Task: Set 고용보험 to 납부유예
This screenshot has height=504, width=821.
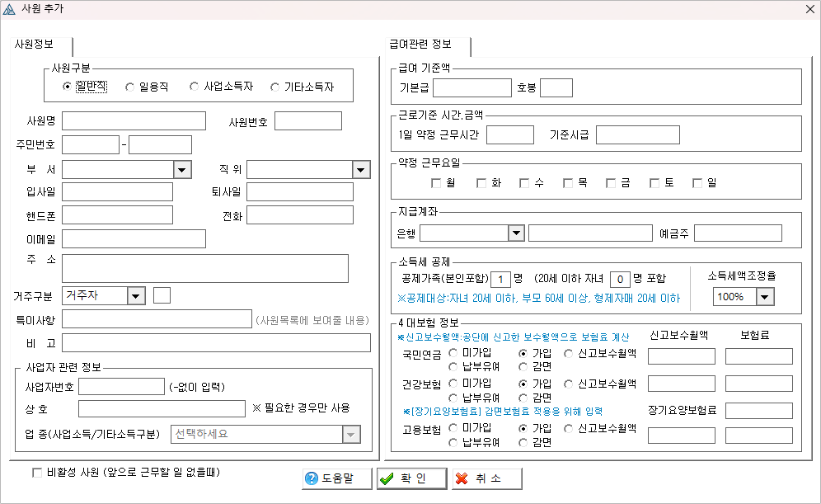Action: pos(453,443)
